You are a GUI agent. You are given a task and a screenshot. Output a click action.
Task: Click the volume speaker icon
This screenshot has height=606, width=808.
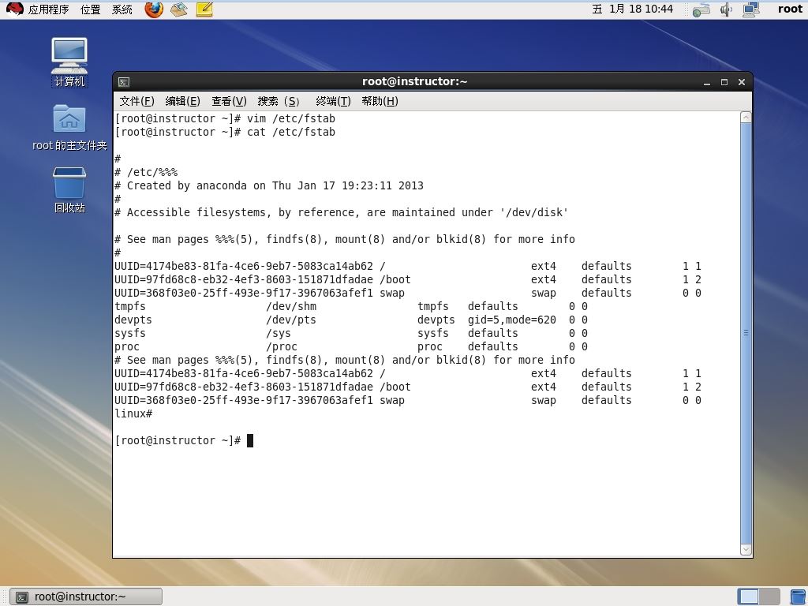click(726, 9)
